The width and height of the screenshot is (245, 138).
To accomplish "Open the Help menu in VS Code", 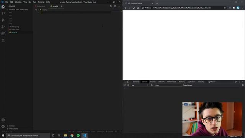I will pyautogui.click(x=48, y=2).
